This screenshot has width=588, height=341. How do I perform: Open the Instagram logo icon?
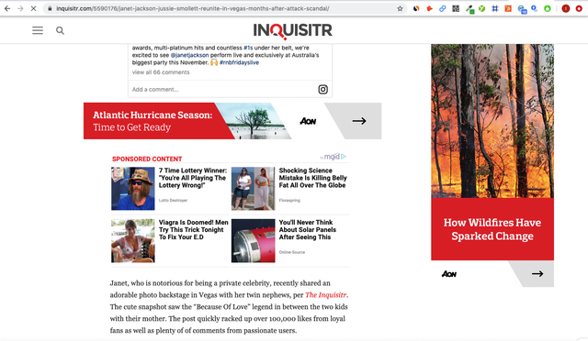[322, 90]
